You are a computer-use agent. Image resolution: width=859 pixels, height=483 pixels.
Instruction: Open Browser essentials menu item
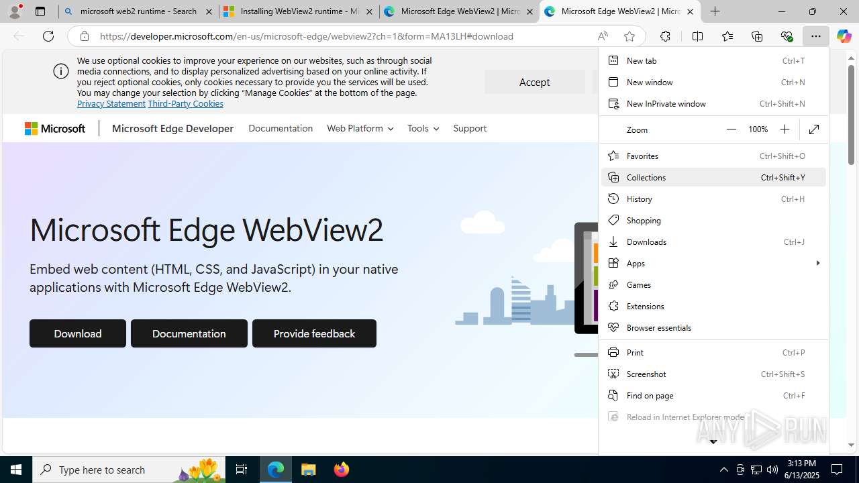[x=713, y=327]
